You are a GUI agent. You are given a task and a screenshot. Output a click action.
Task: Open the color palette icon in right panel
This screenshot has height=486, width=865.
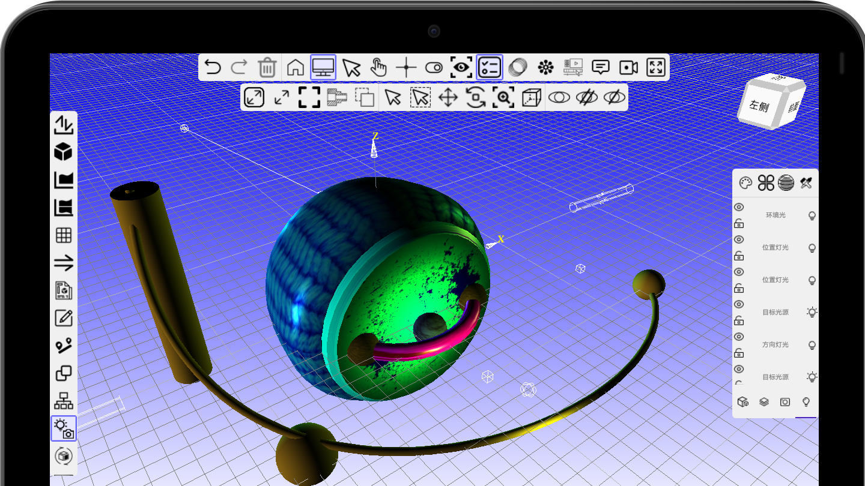point(745,183)
